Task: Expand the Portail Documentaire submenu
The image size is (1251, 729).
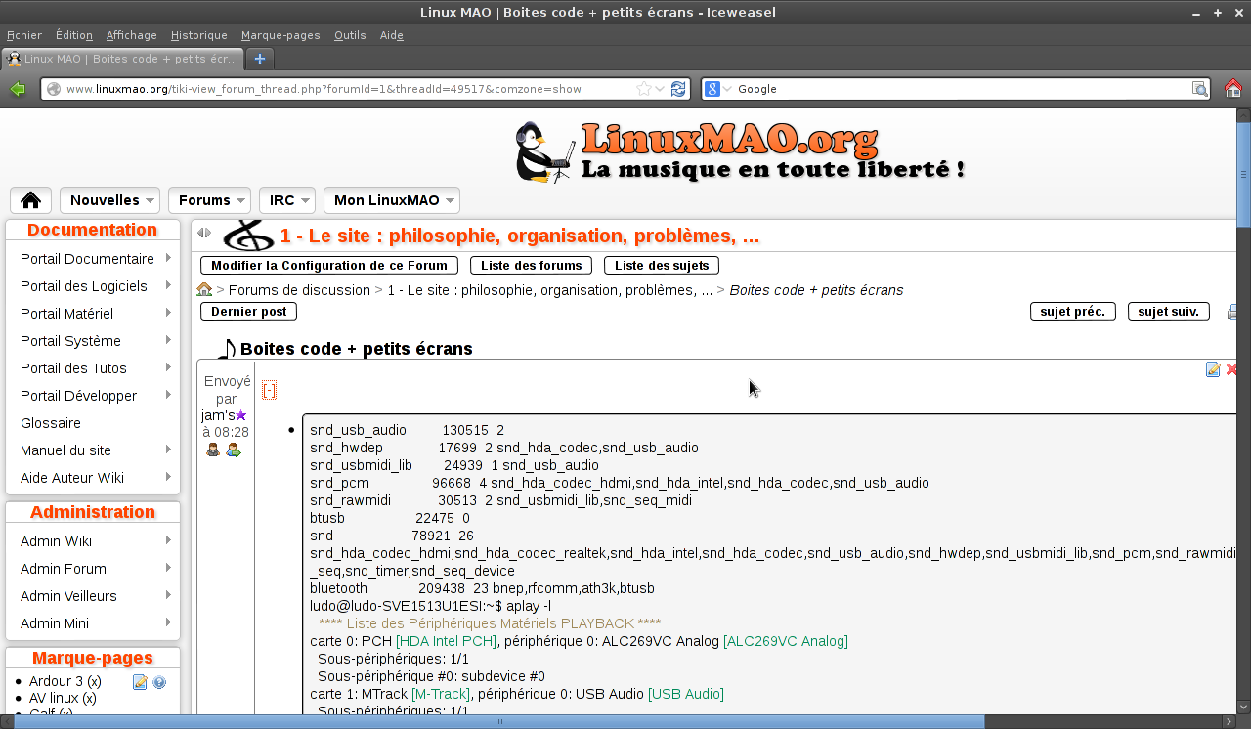Action: pos(169,258)
